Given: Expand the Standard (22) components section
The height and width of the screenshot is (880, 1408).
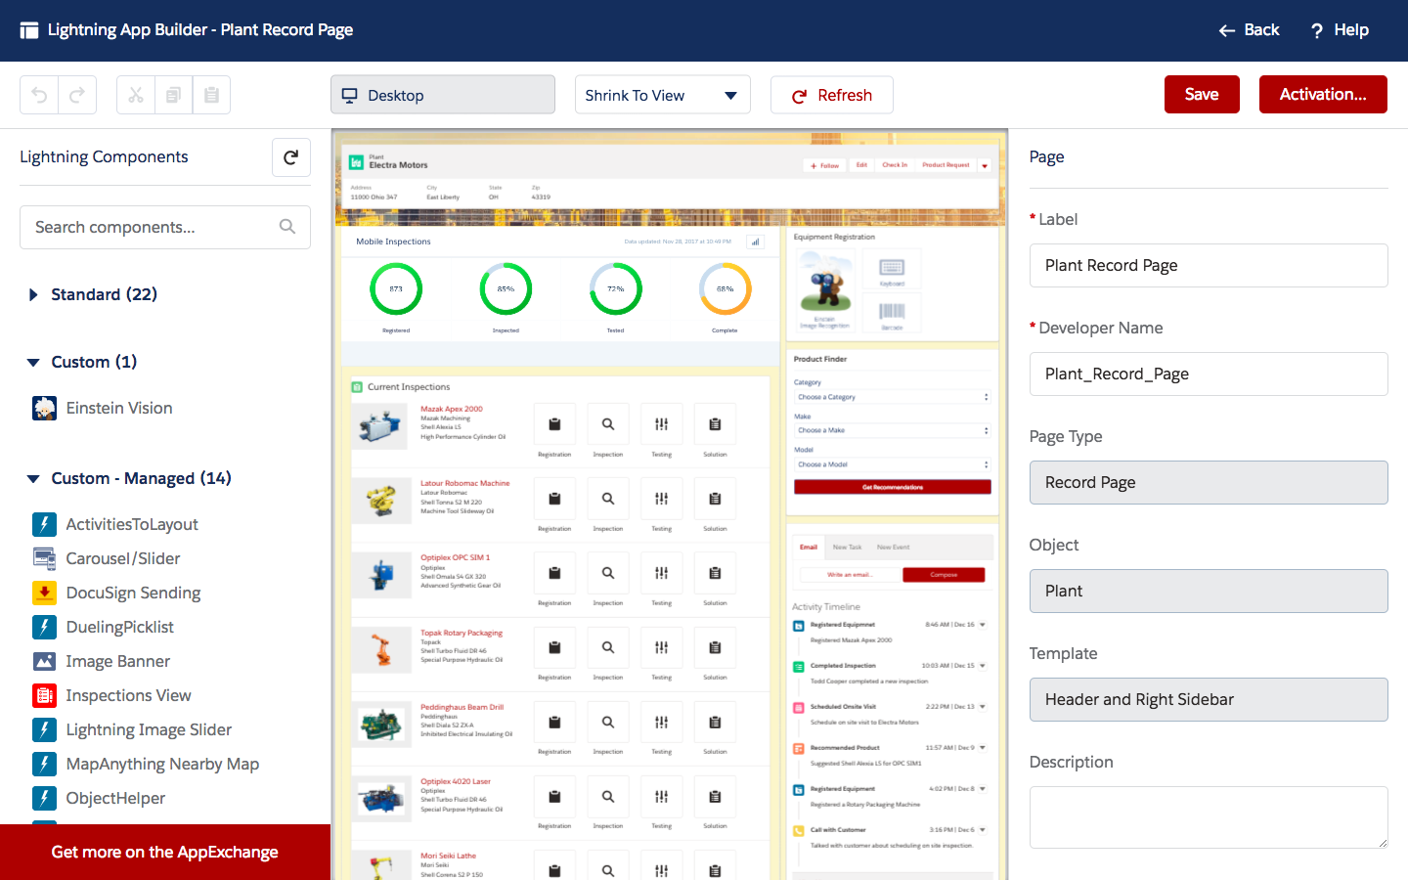Looking at the screenshot, I should (x=33, y=294).
